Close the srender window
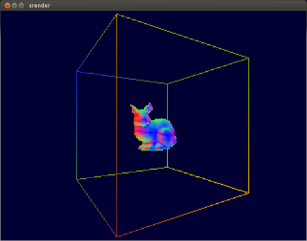Screen dimensions: 307x241 (x=8, y=6)
